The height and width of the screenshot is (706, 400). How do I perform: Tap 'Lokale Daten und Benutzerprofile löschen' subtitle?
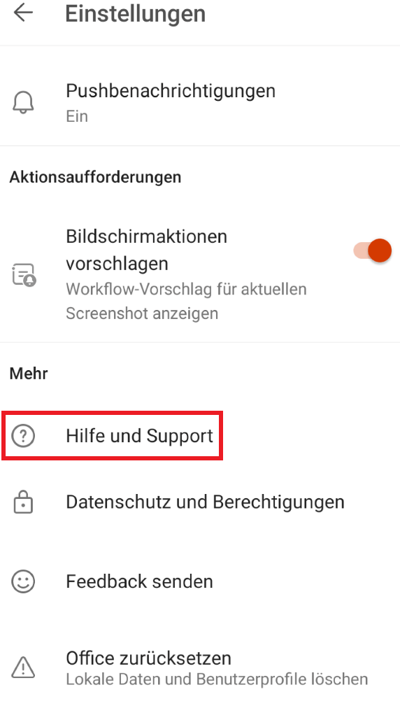tap(217, 679)
